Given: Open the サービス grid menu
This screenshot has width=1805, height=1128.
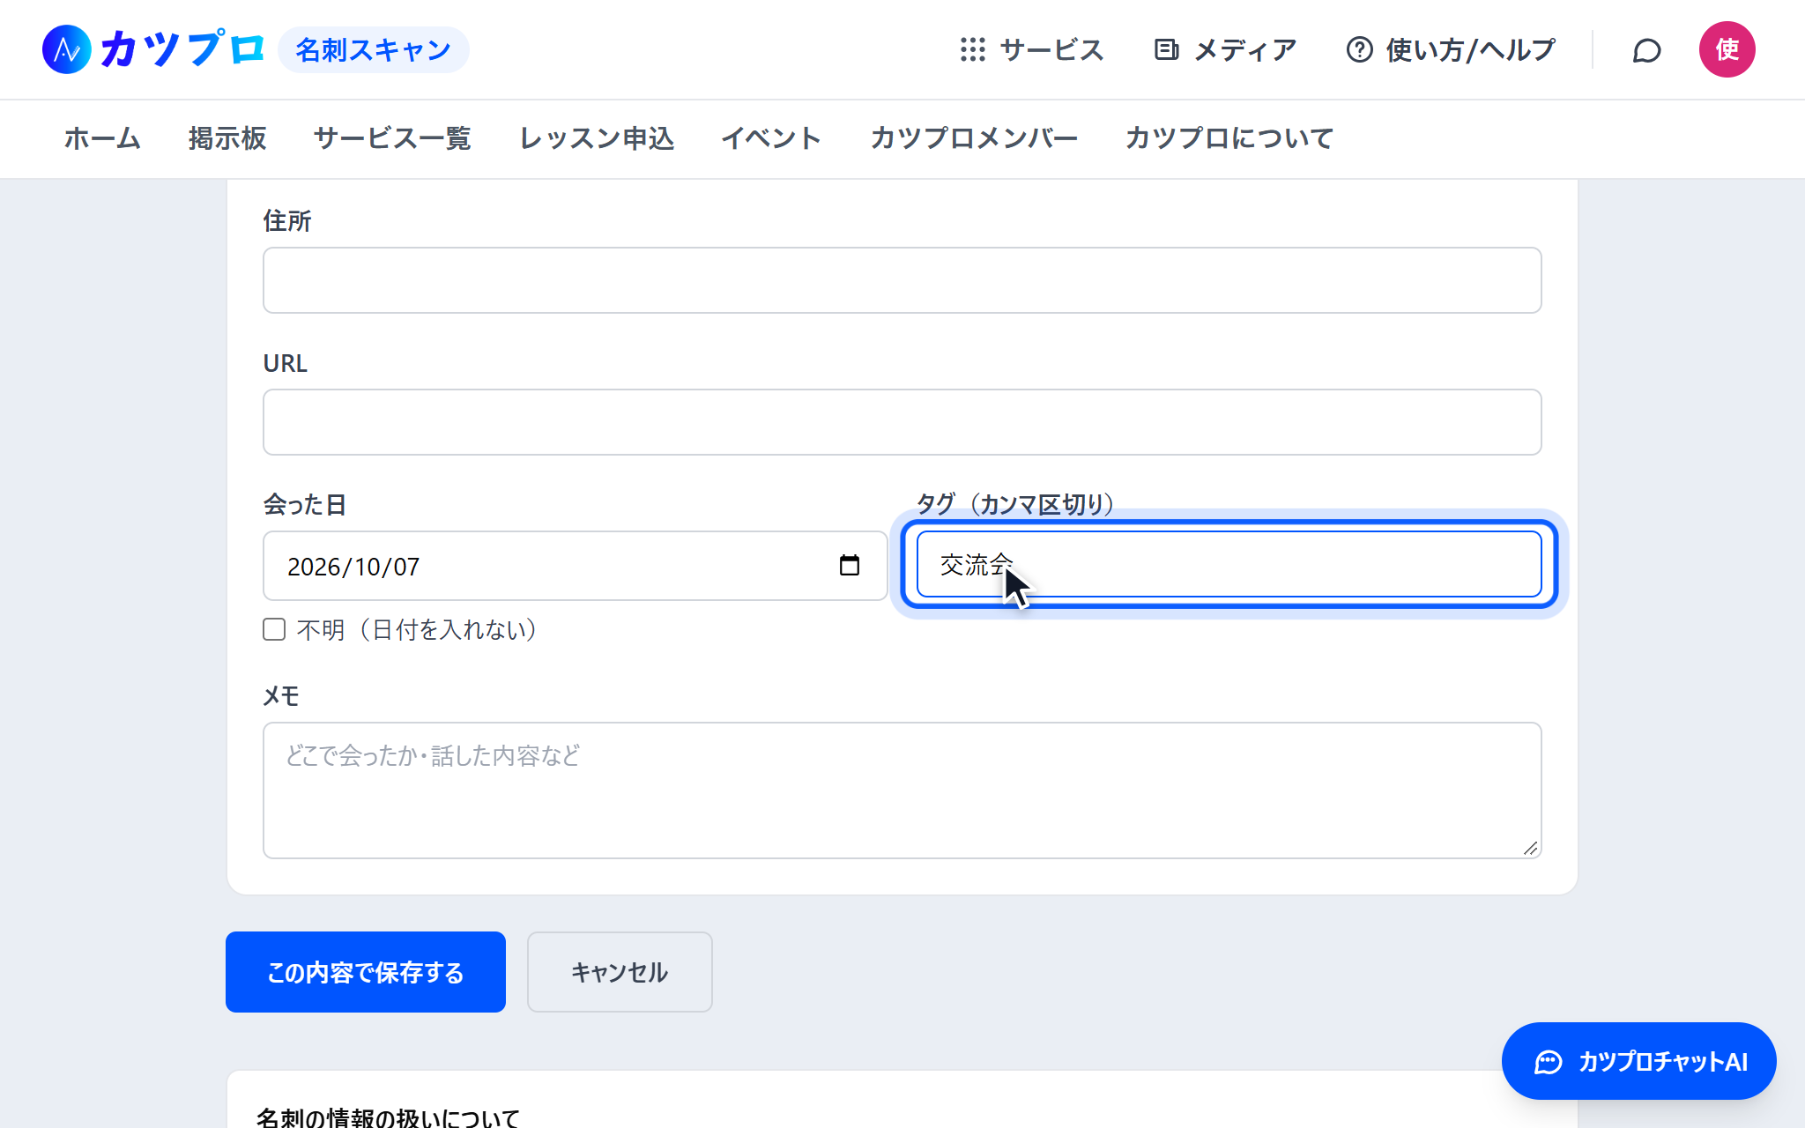Looking at the screenshot, I should [1031, 50].
